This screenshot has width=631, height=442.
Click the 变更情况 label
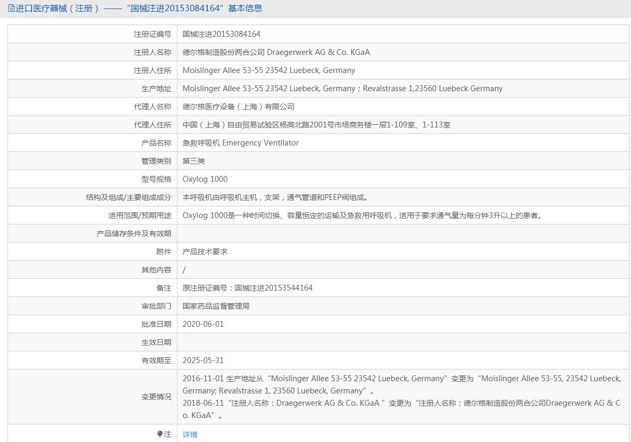(x=156, y=397)
